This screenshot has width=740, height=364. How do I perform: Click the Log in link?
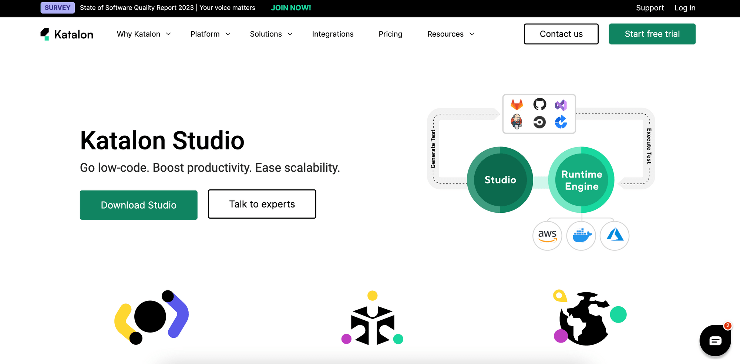click(685, 8)
